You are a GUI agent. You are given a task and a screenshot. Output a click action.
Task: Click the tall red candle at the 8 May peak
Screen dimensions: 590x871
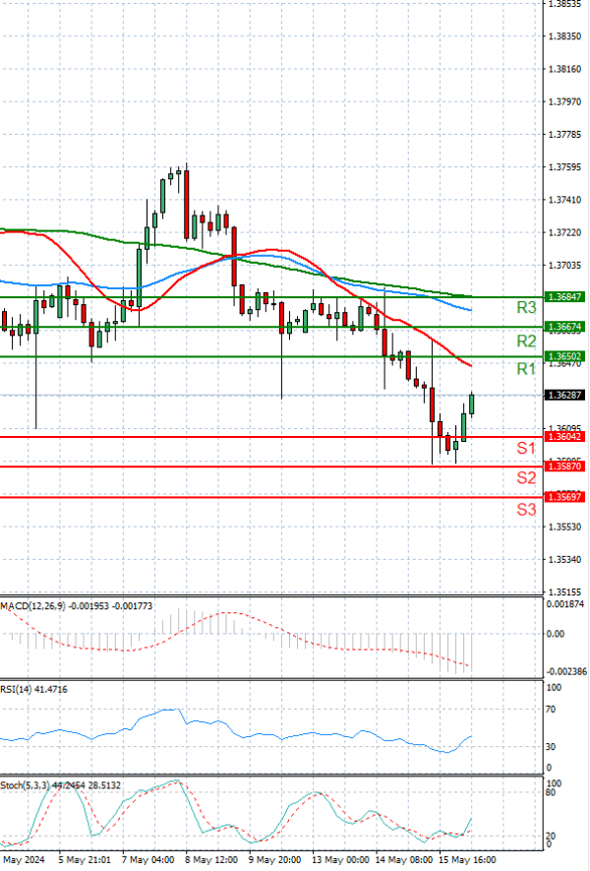187,204
